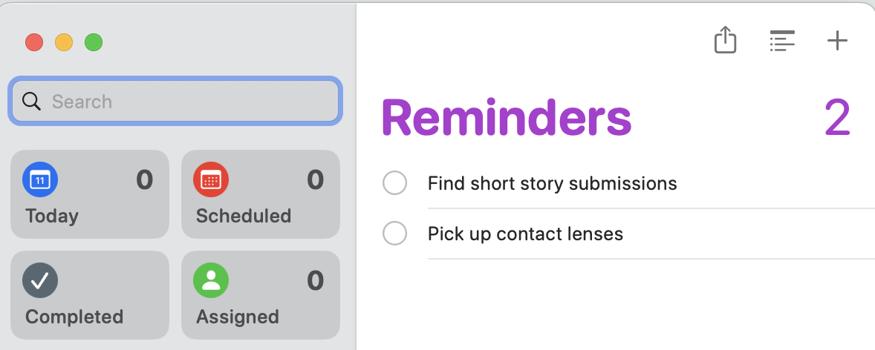Select 'Find short story submissions' reminder text
Screen dimensions: 875x350
point(552,183)
